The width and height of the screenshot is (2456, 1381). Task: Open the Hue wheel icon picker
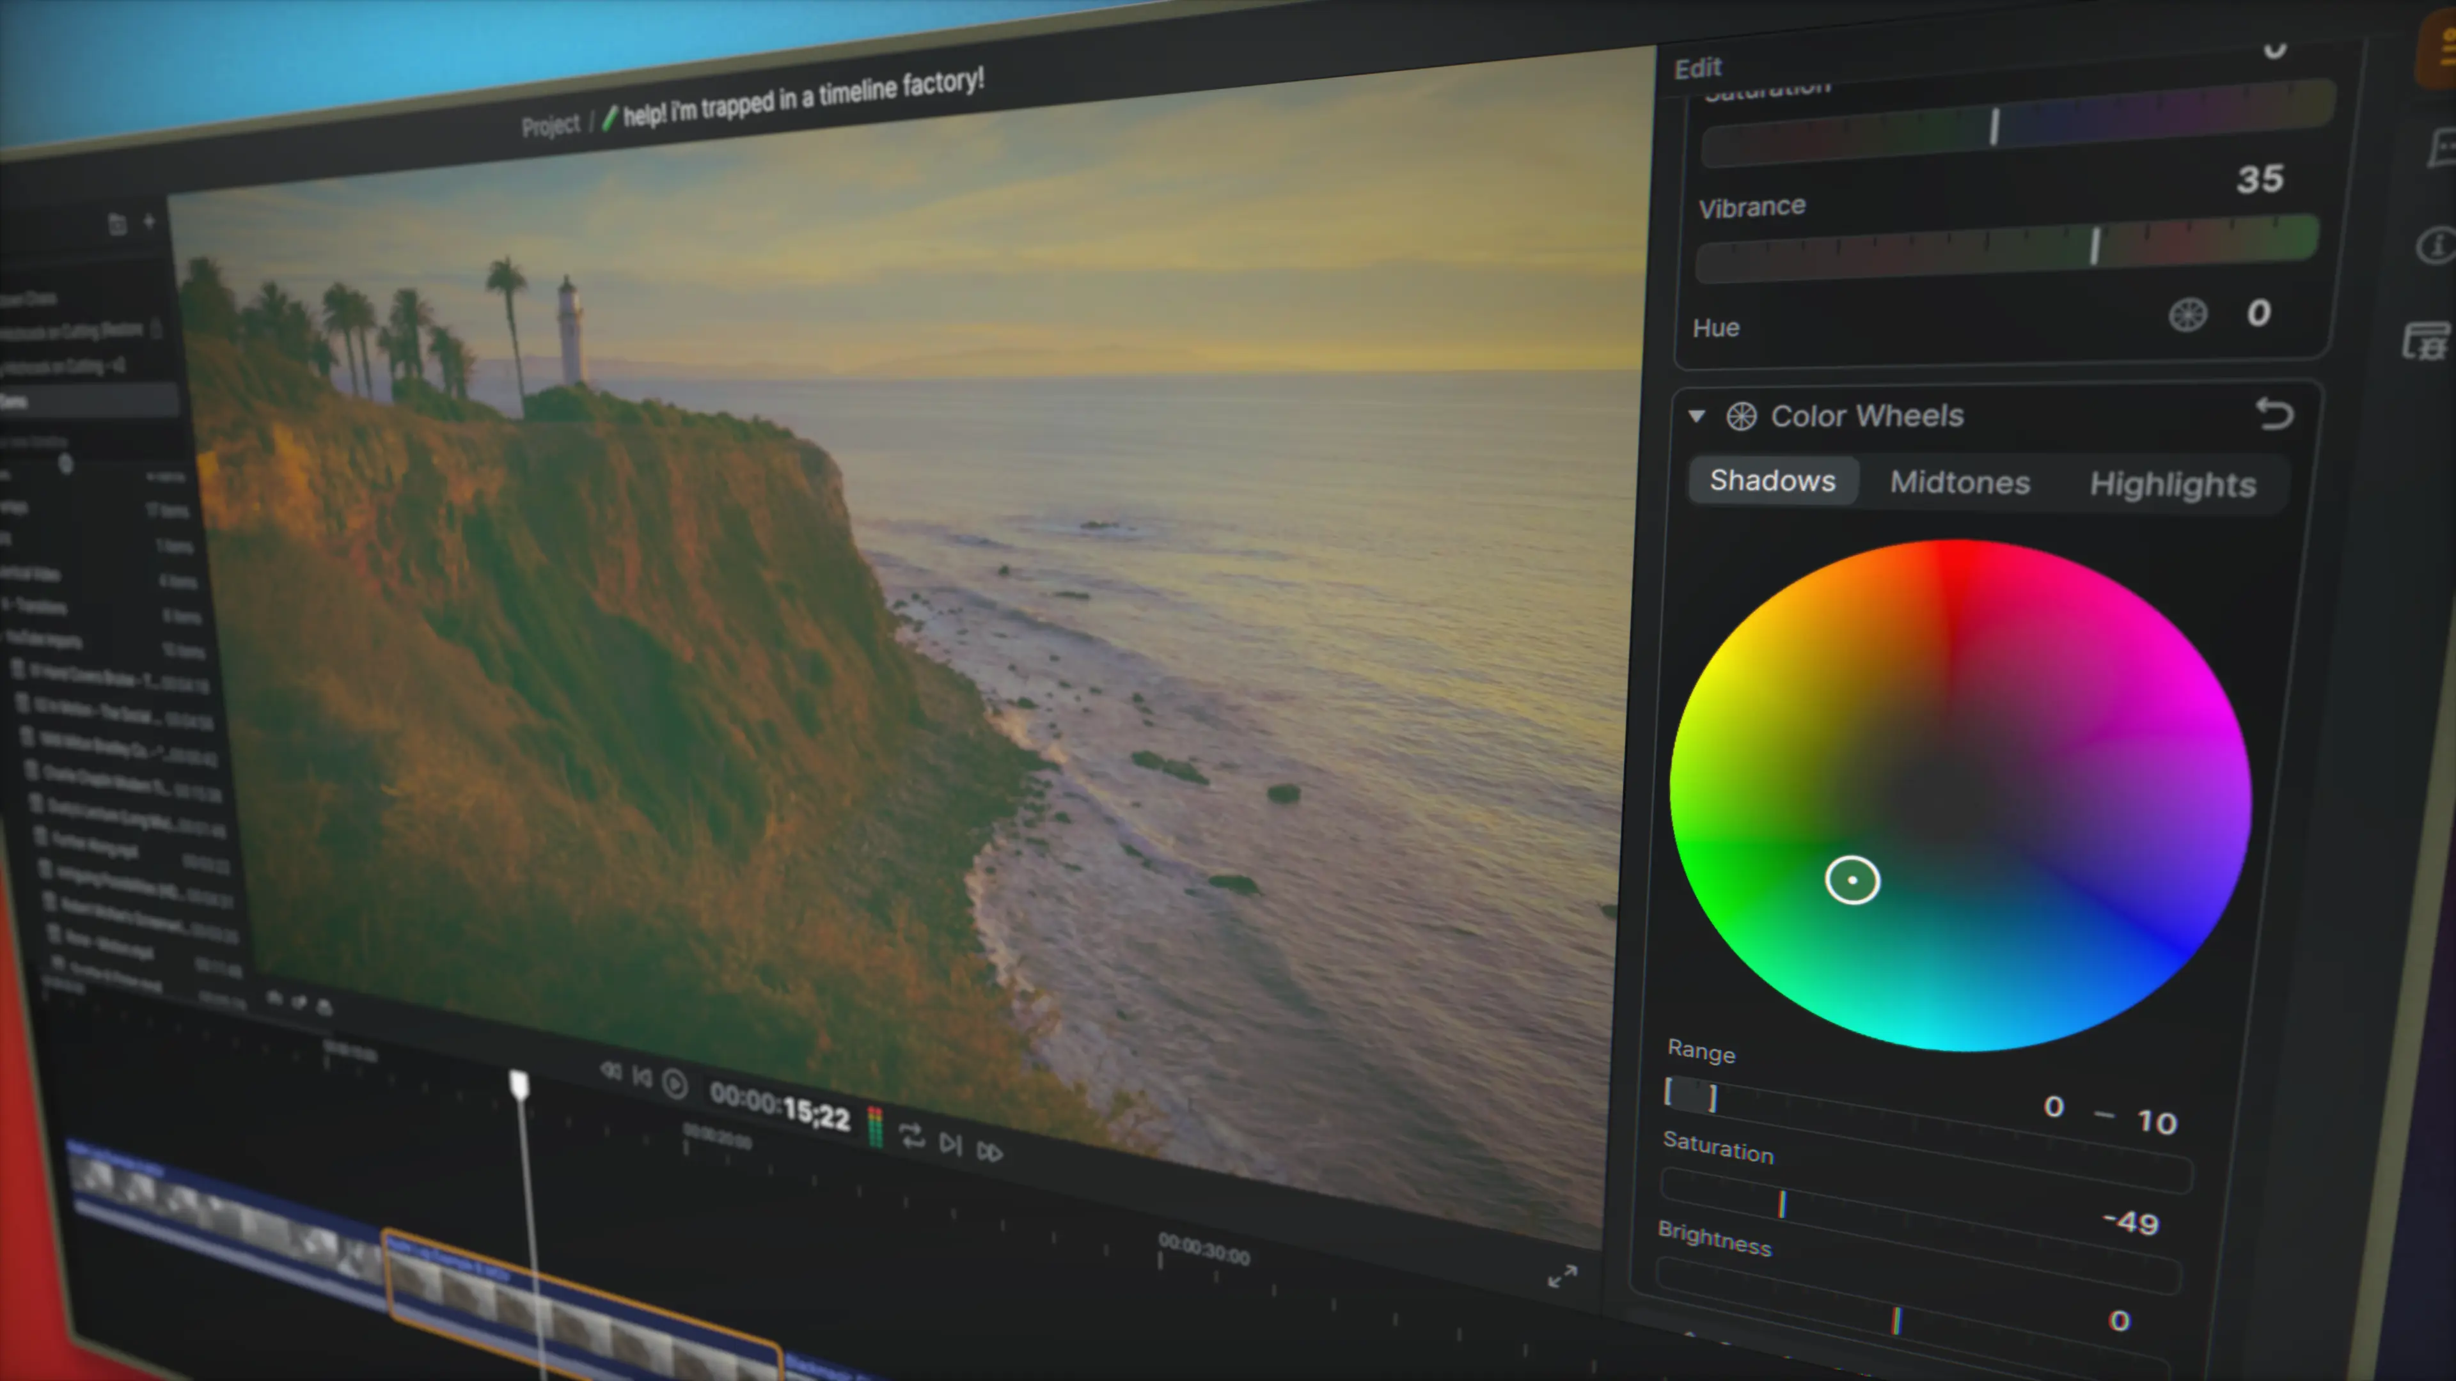(2187, 315)
